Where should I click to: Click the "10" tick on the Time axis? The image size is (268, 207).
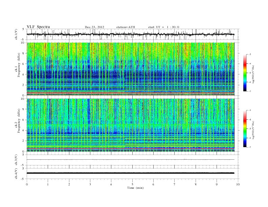pos(238,184)
